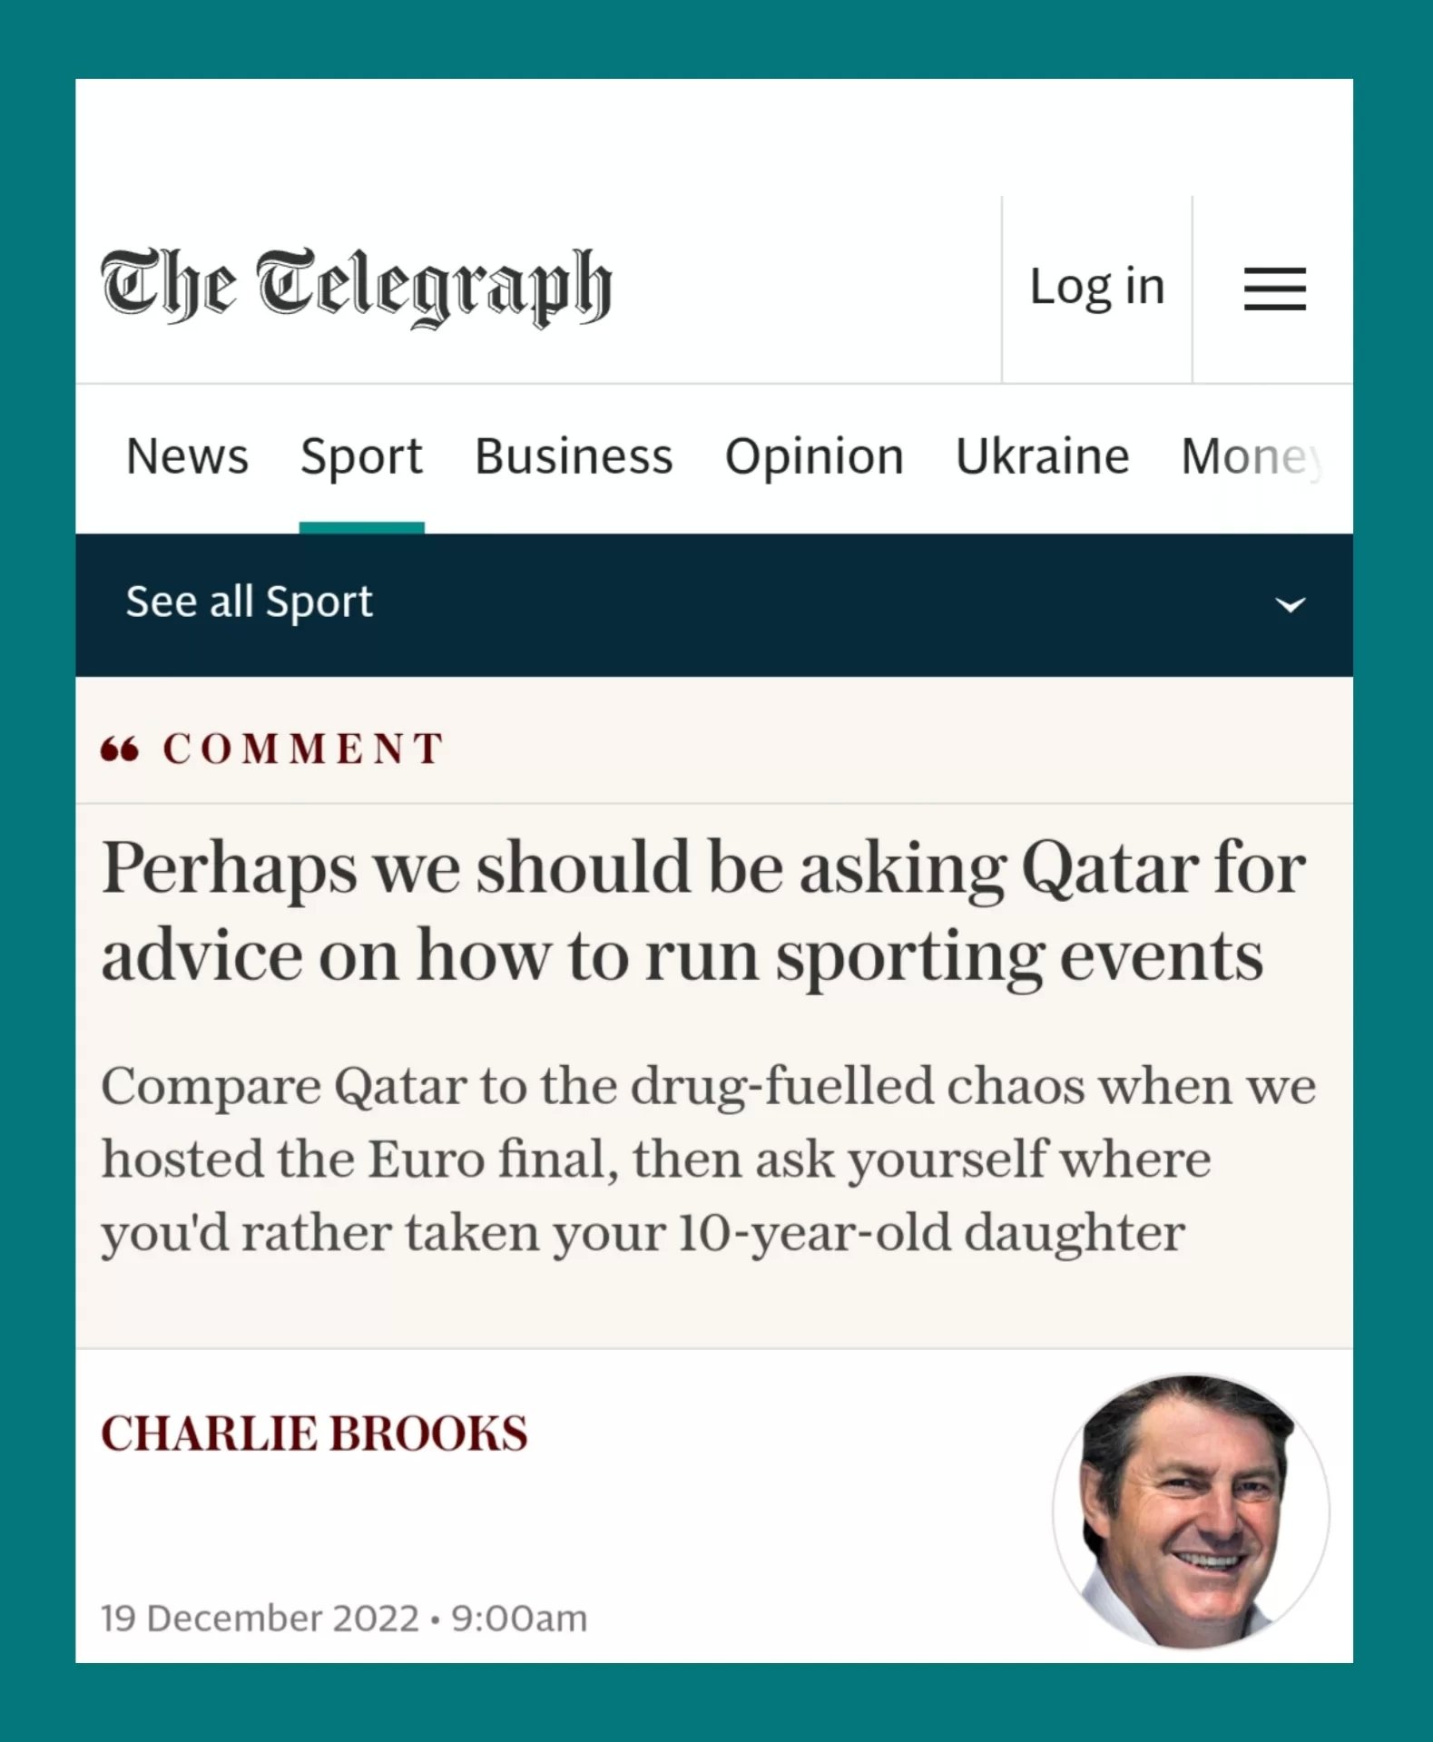Expand the See all Sport chevron

click(1291, 604)
